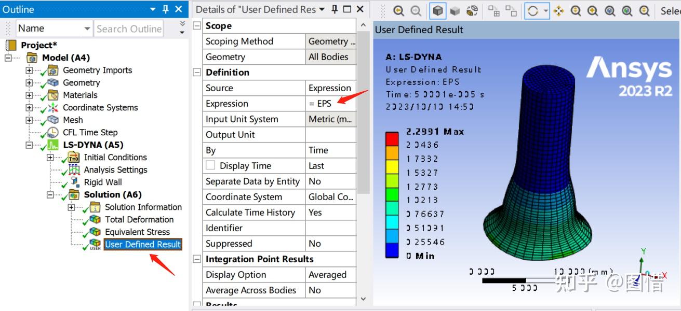Click the wireframe display cubes icon
The image size is (681, 311).
pyautogui.click(x=472, y=10)
